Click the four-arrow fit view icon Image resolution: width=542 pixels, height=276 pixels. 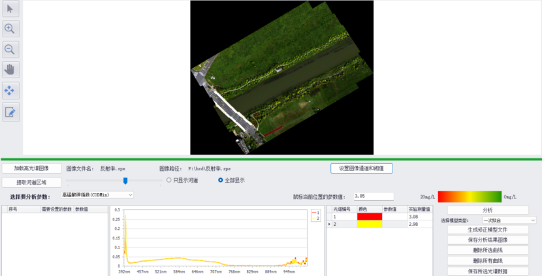coord(11,91)
